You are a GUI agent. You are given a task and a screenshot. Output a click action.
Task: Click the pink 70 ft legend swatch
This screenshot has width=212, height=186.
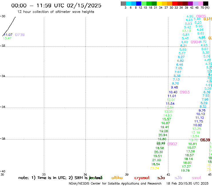pyautogui.click(x=200, y=3)
